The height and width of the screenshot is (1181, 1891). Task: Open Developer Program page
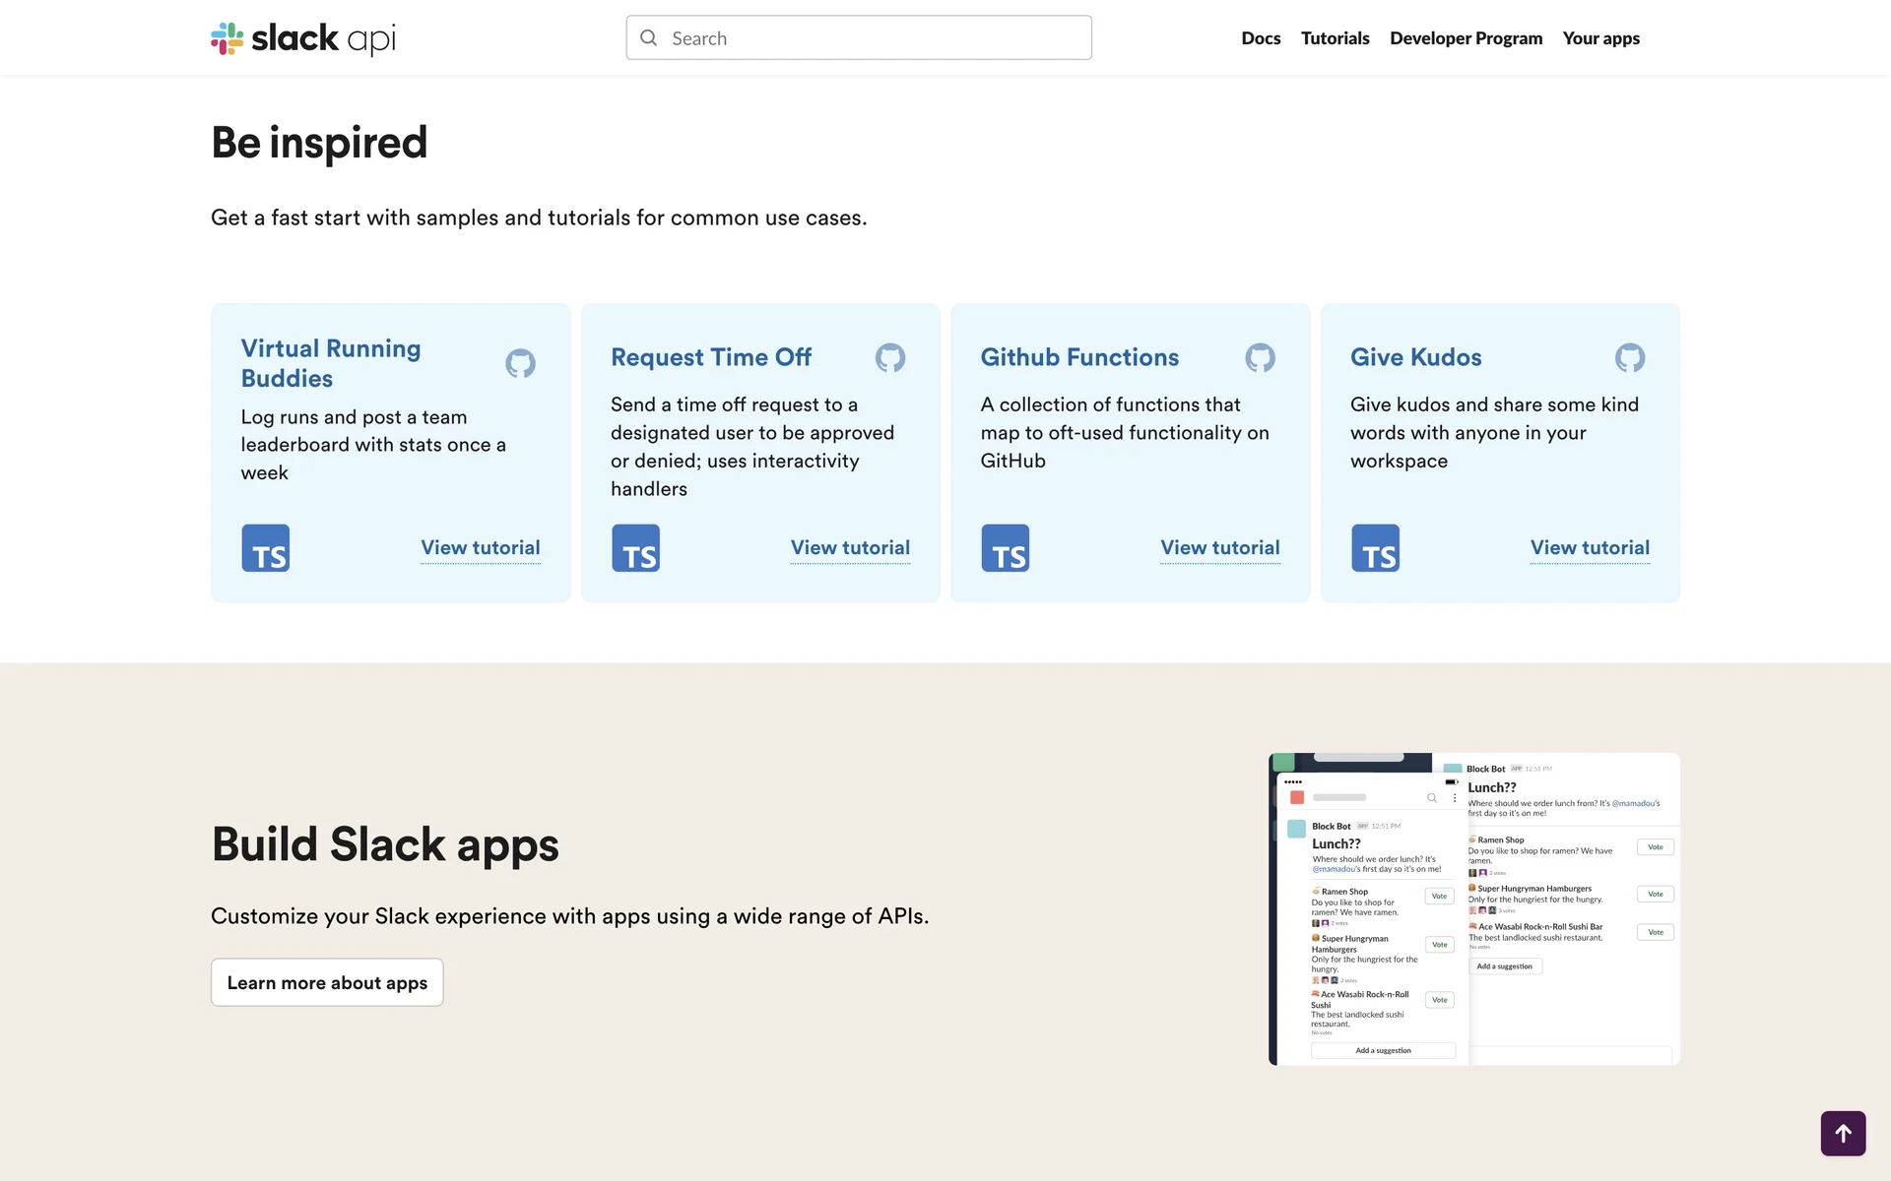(x=1466, y=38)
